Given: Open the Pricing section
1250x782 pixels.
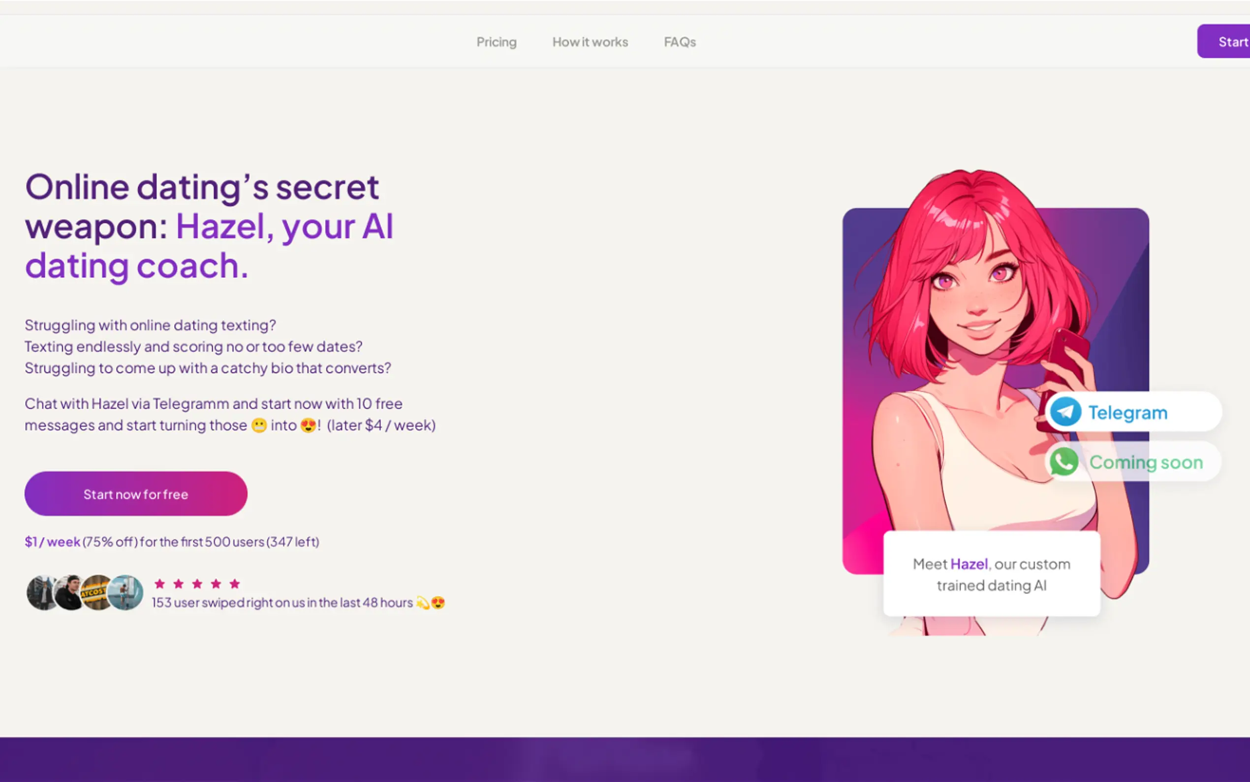Looking at the screenshot, I should [496, 42].
